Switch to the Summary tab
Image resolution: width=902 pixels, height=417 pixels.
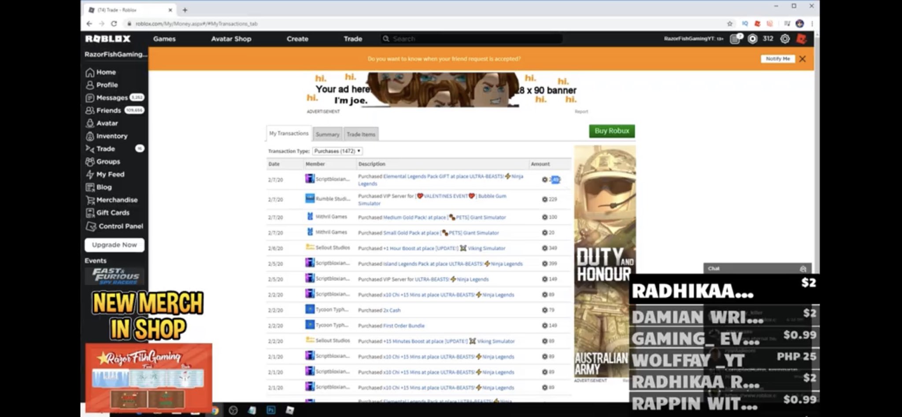tap(327, 134)
